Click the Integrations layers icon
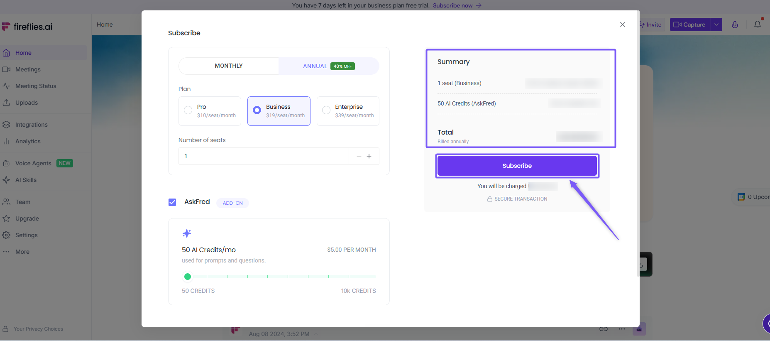This screenshot has width=770, height=341. 6,125
